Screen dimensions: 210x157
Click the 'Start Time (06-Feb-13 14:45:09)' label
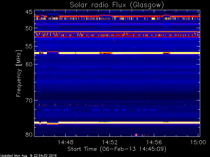[x=117, y=149]
